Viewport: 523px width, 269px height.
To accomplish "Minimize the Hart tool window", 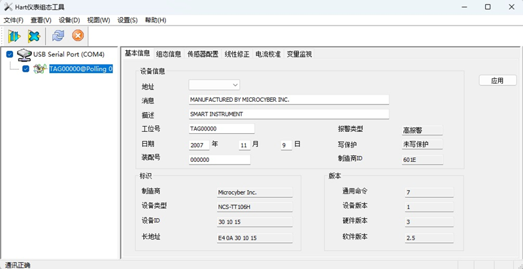I will [464, 7].
